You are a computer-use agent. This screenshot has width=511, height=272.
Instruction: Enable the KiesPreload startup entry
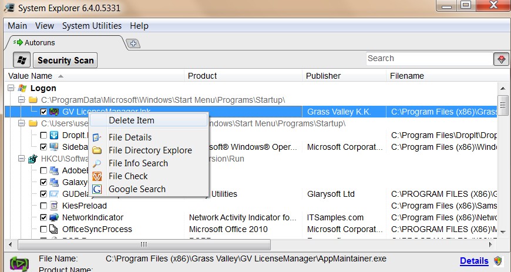(43, 206)
